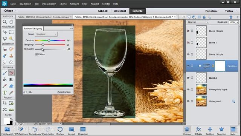Toggle the Färben colorize checkbox
Image resolution: width=241 pixels, height=136 pixels.
pos(36,54)
